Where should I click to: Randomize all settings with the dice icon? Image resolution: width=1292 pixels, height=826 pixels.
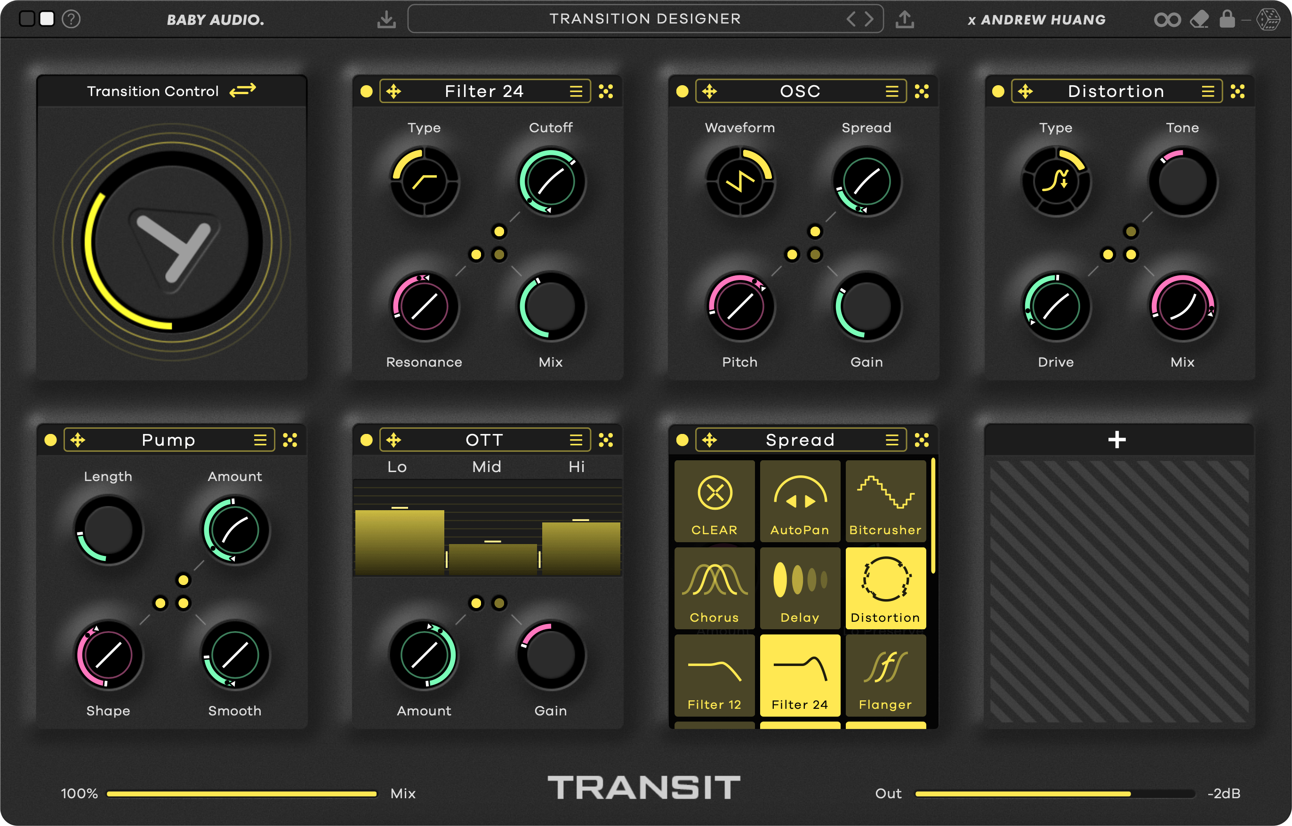pos(1268,19)
